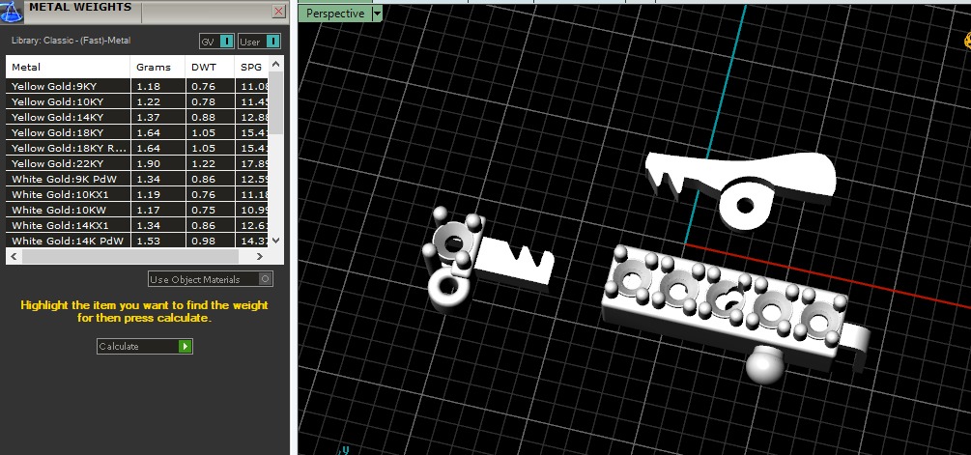971x455 pixels.
Task: Click the table's horizontal scroll right arrow
Action: click(260, 256)
